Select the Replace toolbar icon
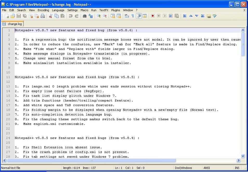The height and width of the screenshot is (172, 248). tap(91, 16)
